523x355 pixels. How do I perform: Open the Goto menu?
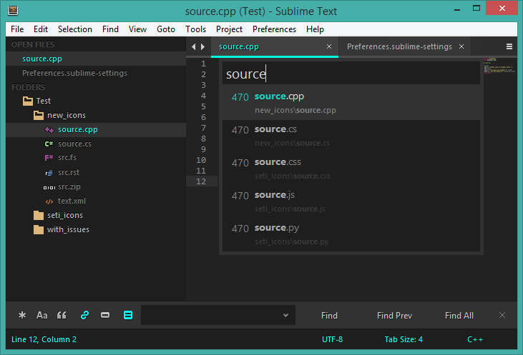166,29
